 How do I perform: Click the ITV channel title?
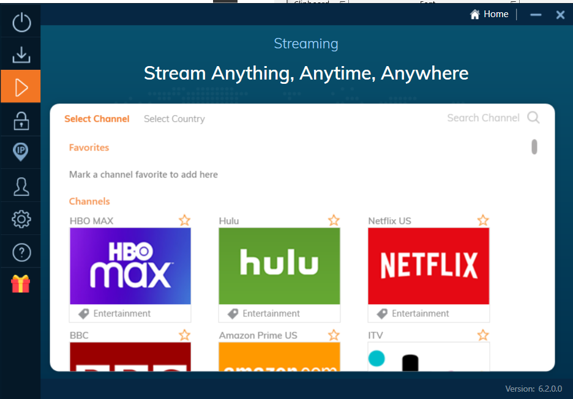[375, 335]
